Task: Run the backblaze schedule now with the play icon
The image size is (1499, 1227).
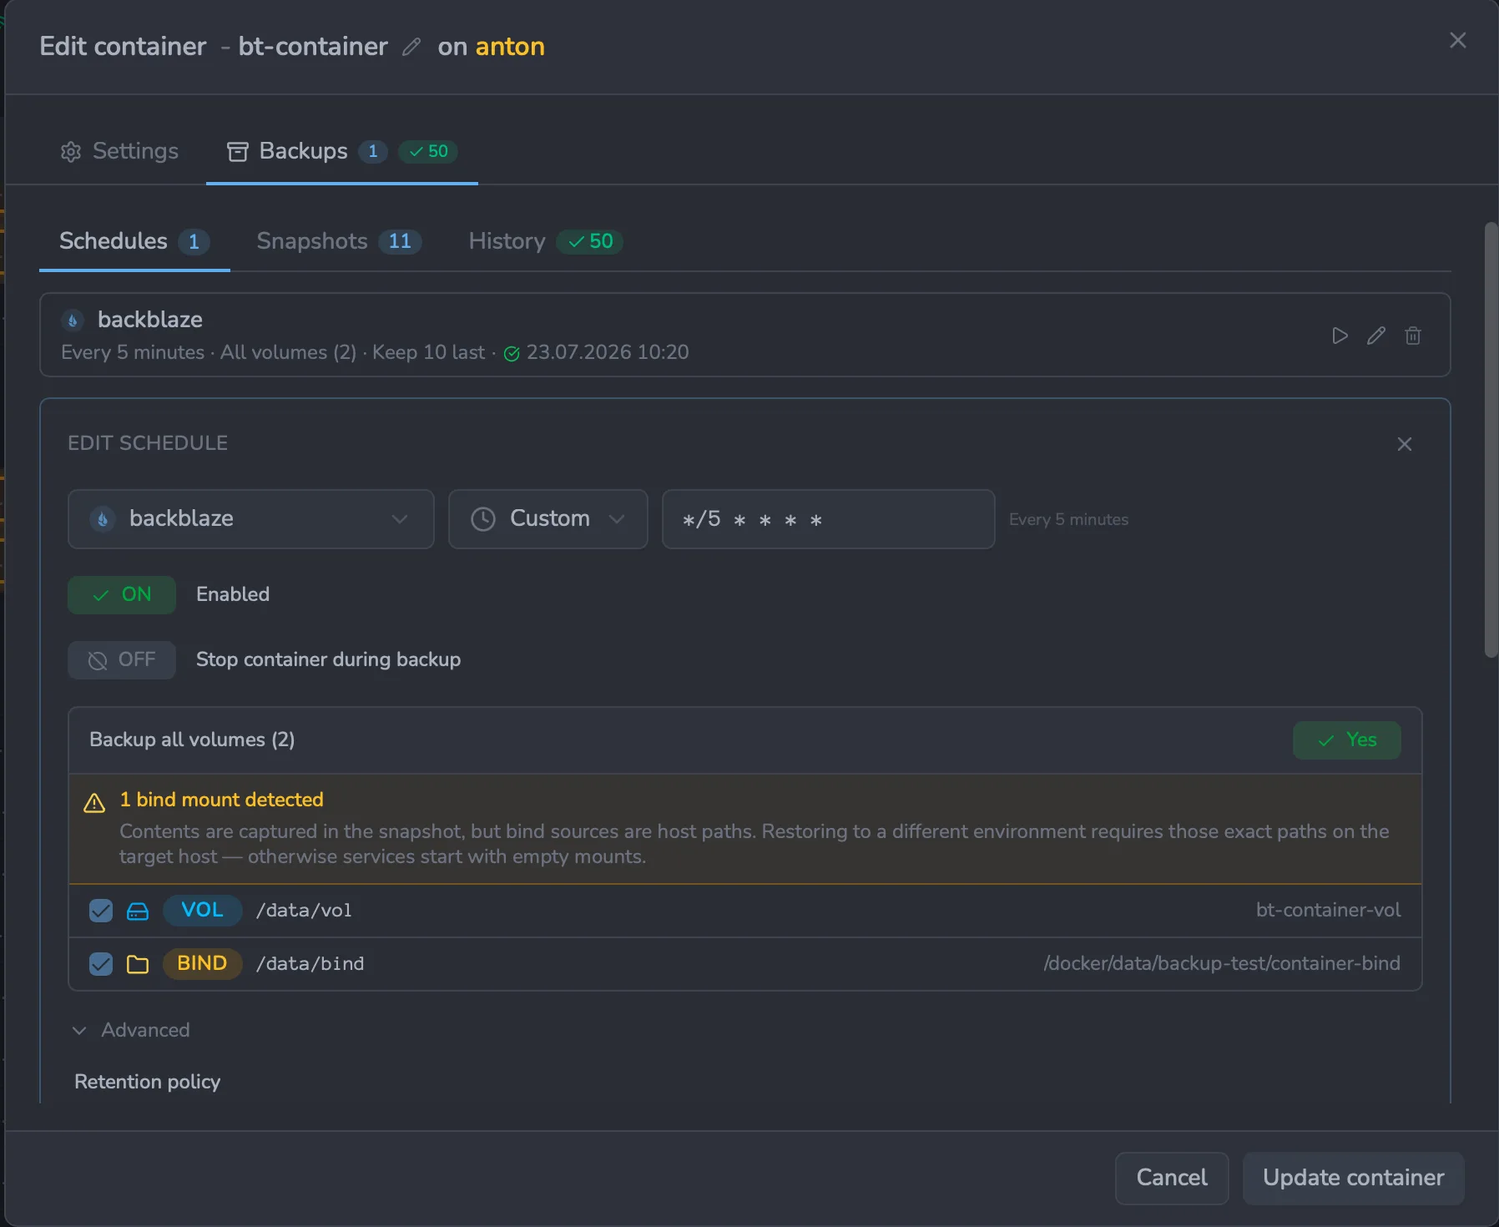Action: (x=1340, y=336)
